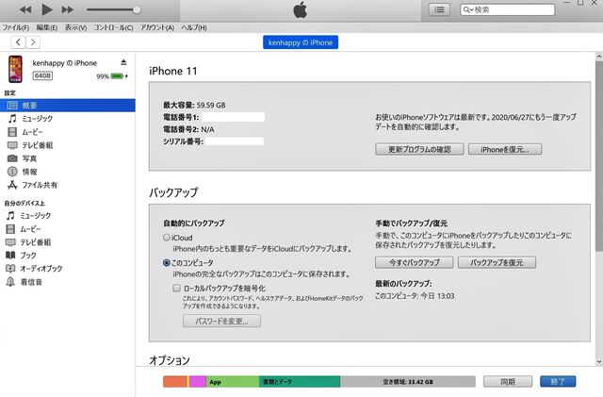
Task: Select the kenhappy の iPhone device tab
Action: click(301, 42)
